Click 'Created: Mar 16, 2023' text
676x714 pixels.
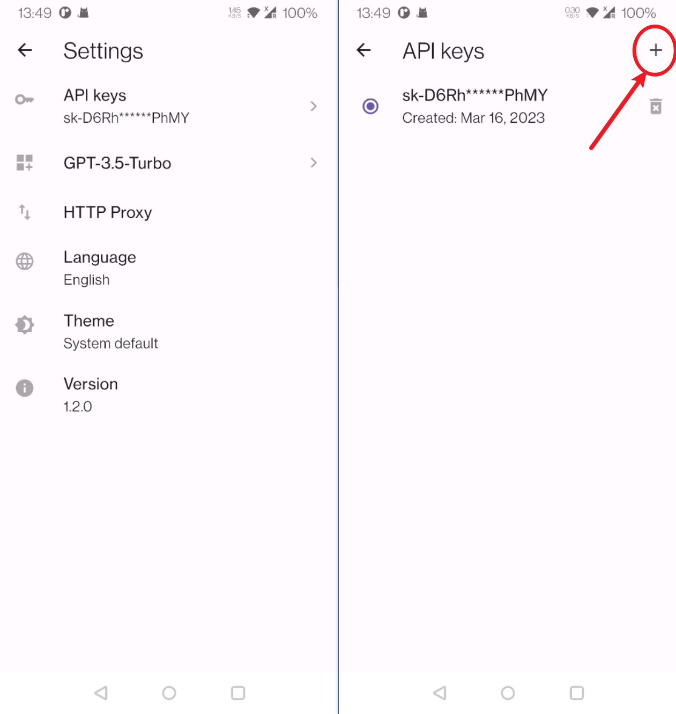[x=473, y=118]
